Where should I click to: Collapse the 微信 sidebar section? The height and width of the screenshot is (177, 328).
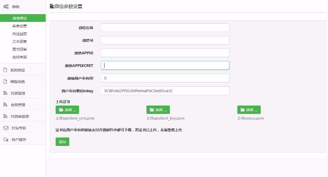point(23,7)
